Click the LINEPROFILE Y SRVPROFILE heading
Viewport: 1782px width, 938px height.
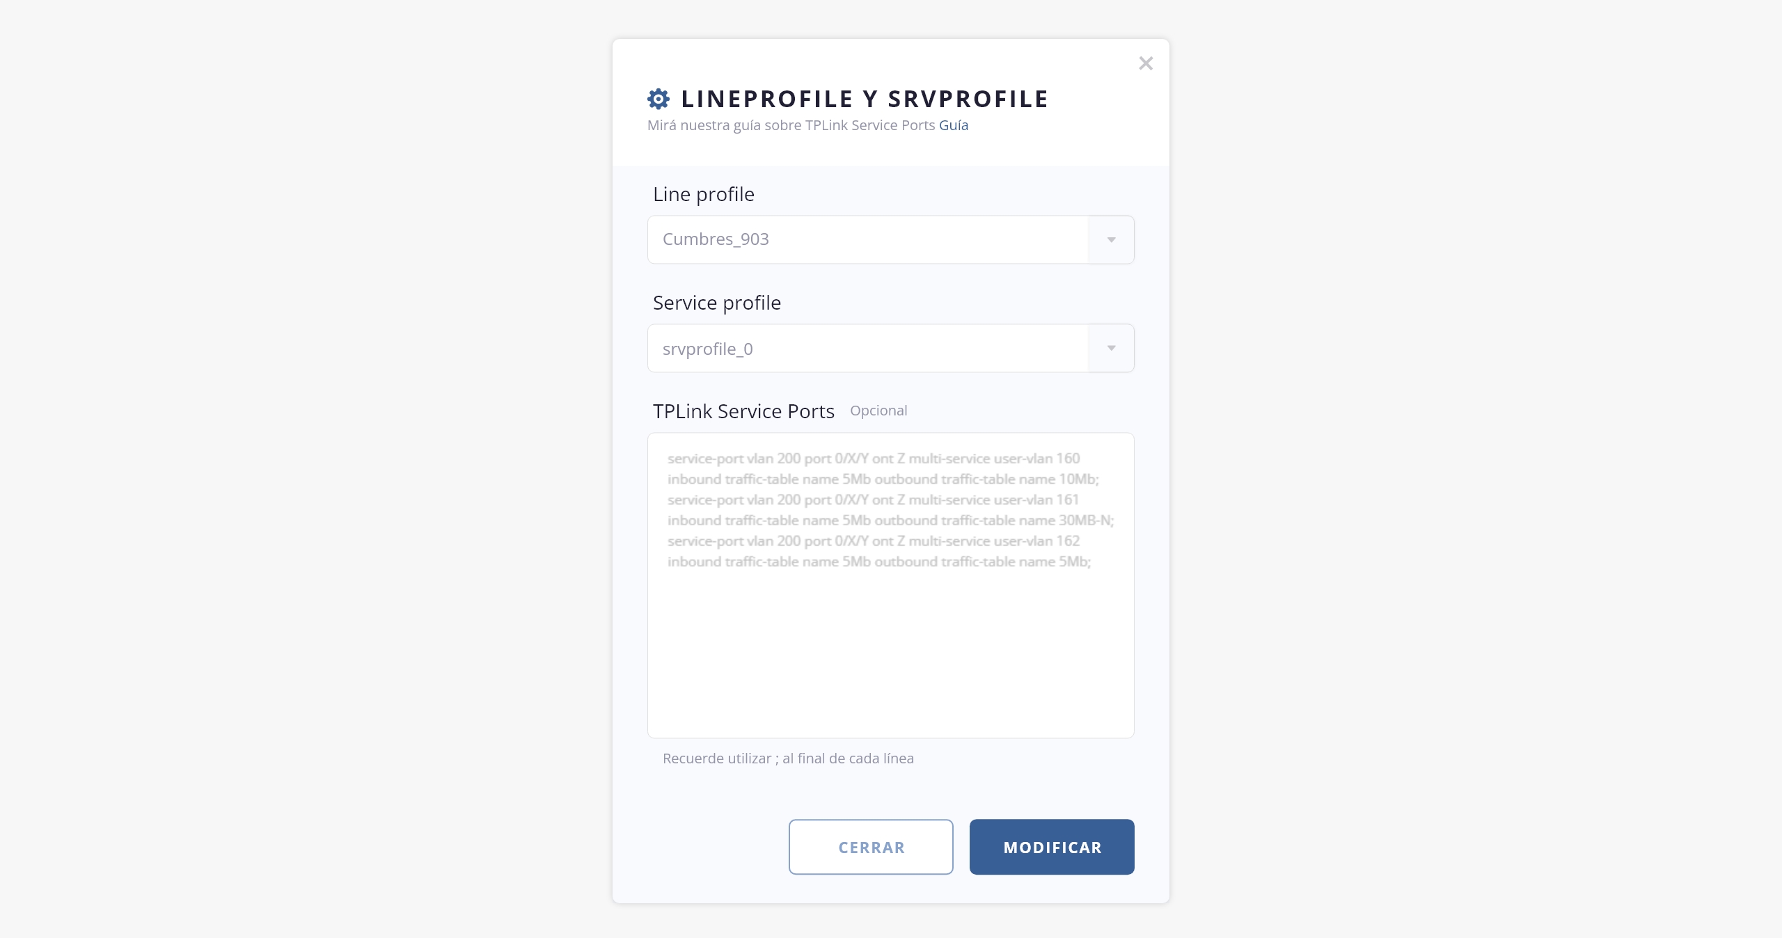pos(865,99)
